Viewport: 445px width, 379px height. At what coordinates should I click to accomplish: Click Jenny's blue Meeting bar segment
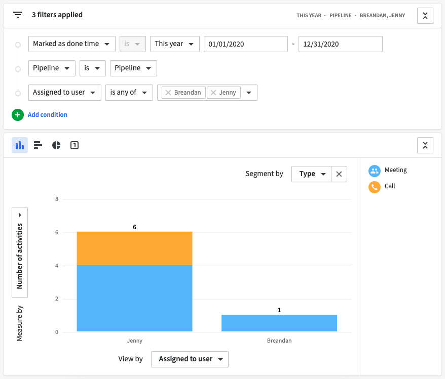[x=134, y=298]
